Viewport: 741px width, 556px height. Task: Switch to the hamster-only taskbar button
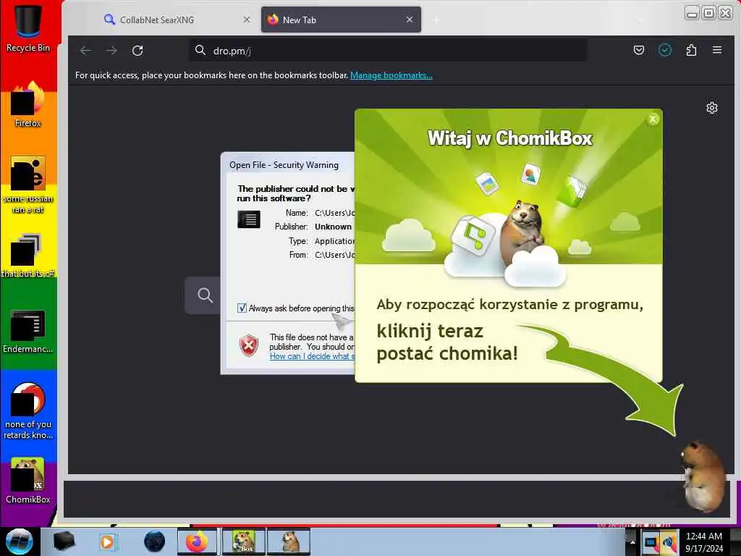coord(289,542)
